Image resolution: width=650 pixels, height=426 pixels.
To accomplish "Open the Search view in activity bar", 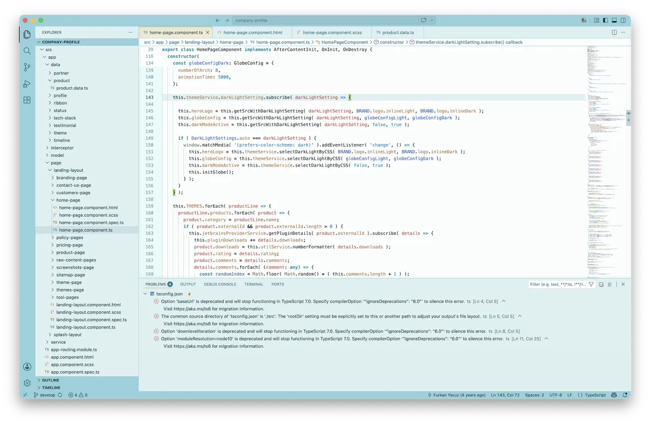I will coord(27,51).
